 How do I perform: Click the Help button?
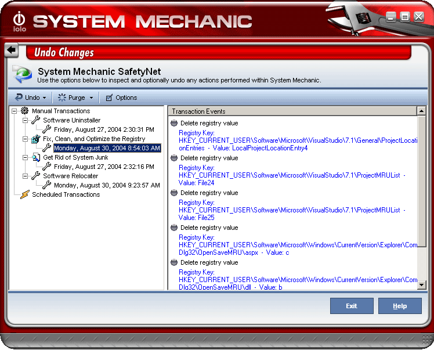tap(400, 306)
